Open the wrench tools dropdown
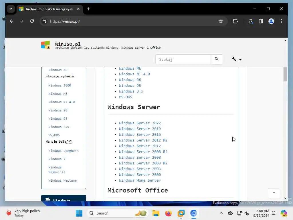Image resolution: width=293 pixels, height=220 pixels. pos(236,59)
